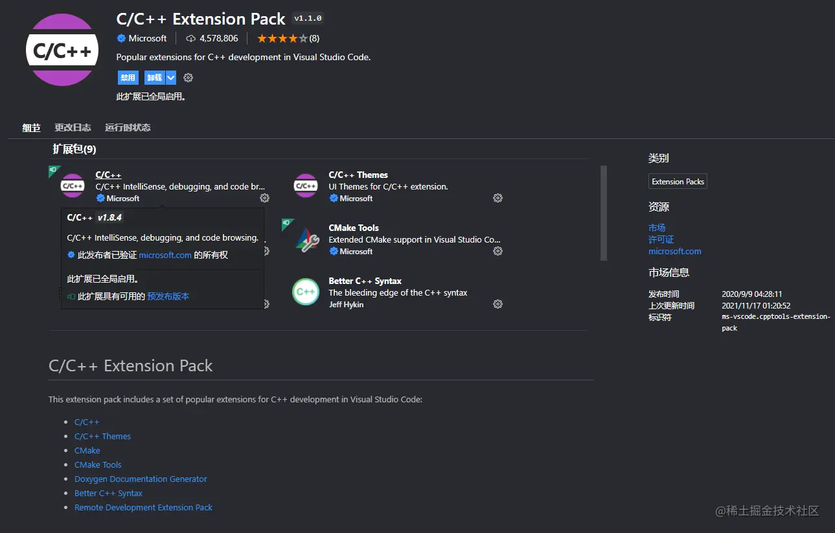Image resolution: width=835 pixels, height=533 pixels.
Task: Click the 卸载 uninstall button
Action: click(155, 78)
